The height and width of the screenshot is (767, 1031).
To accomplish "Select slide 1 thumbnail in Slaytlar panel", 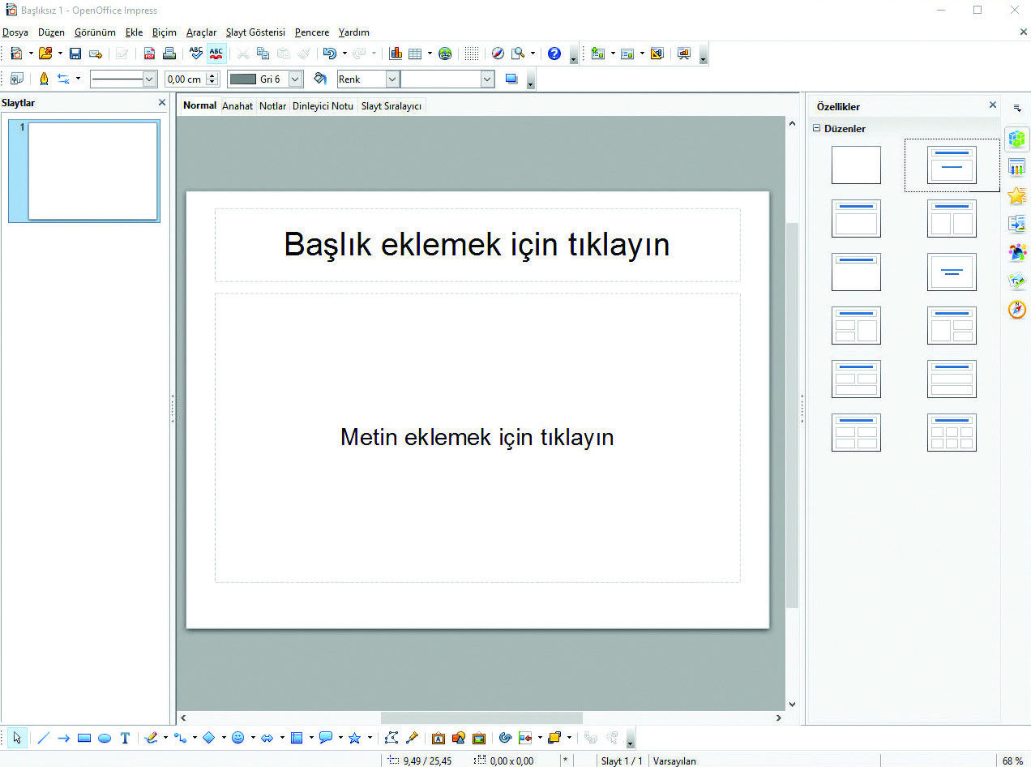I will point(92,171).
